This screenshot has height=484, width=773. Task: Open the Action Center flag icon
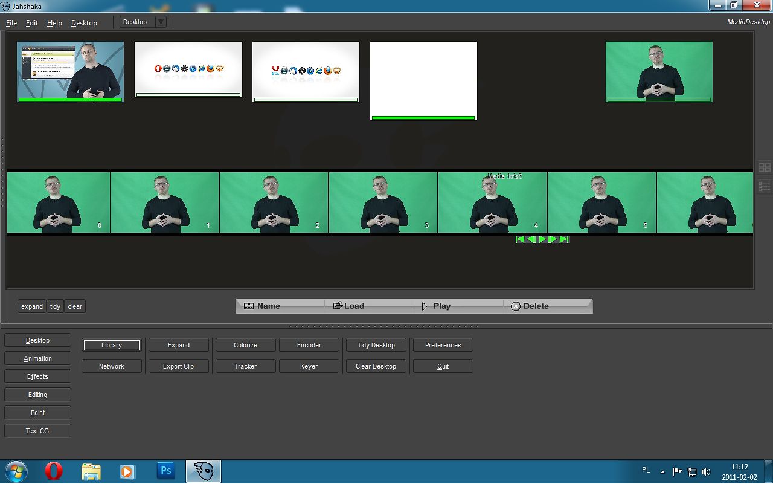tap(678, 471)
